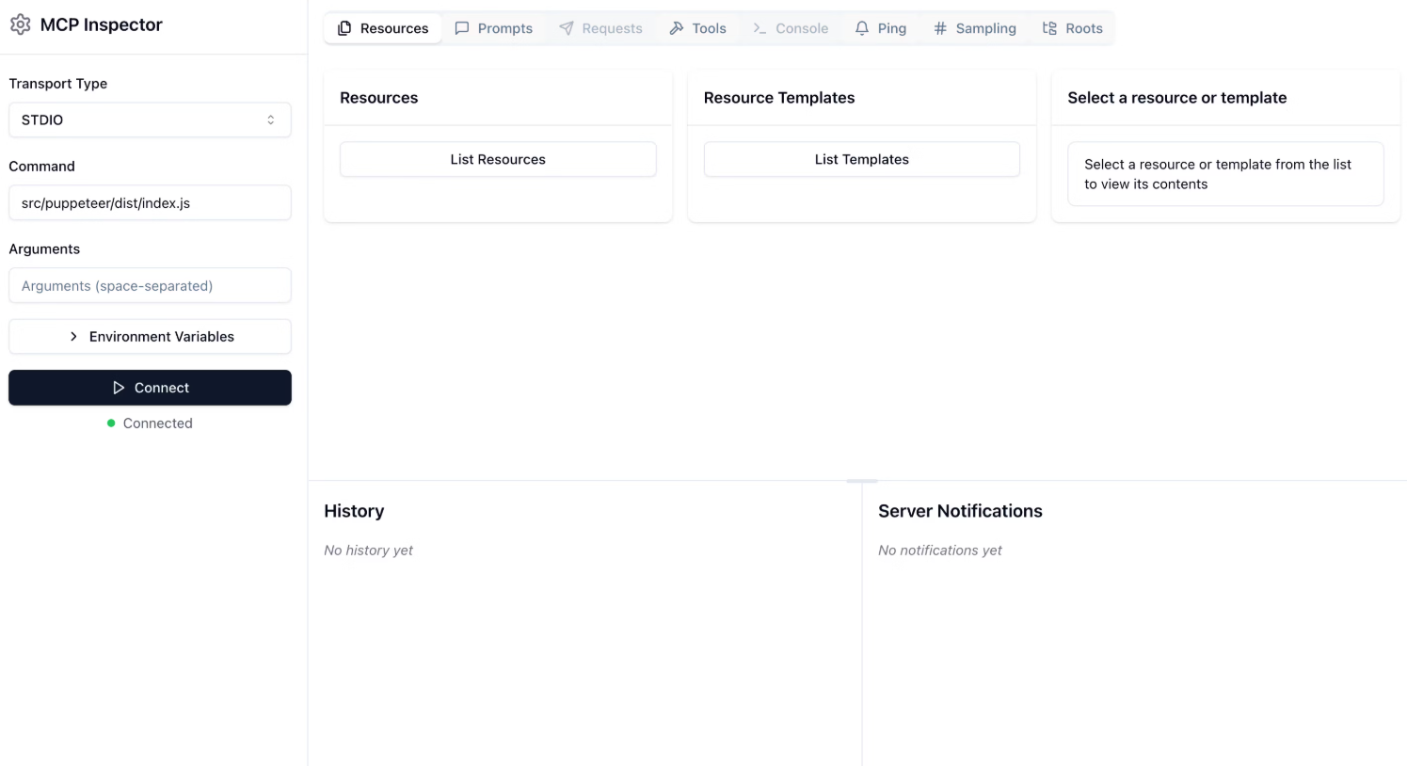This screenshot has height=766, width=1407.
Task: Click the List Templates button
Action: coord(862,159)
